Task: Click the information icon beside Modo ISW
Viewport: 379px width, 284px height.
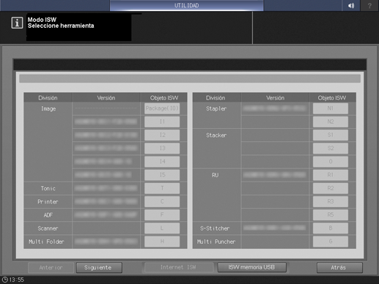Action: (x=17, y=23)
